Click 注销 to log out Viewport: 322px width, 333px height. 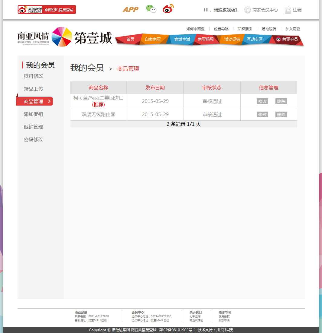point(297,10)
